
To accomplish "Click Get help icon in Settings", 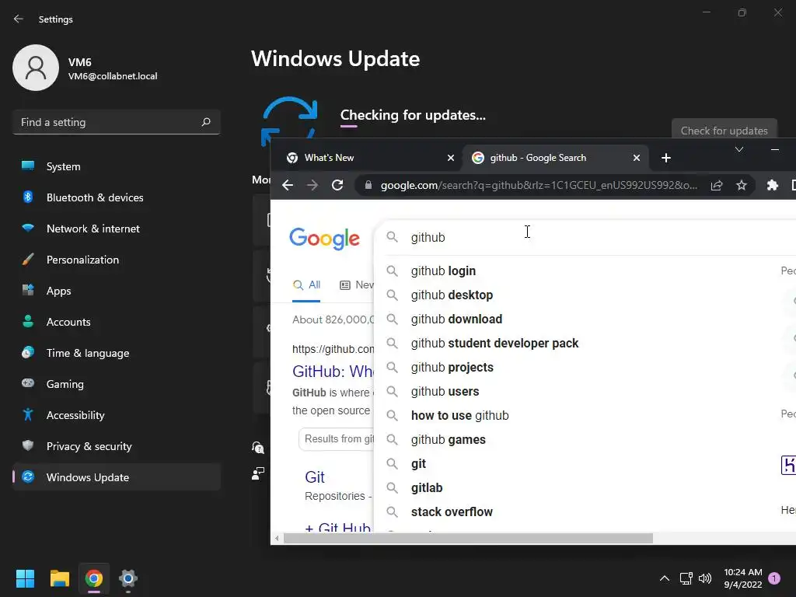I will point(258,447).
